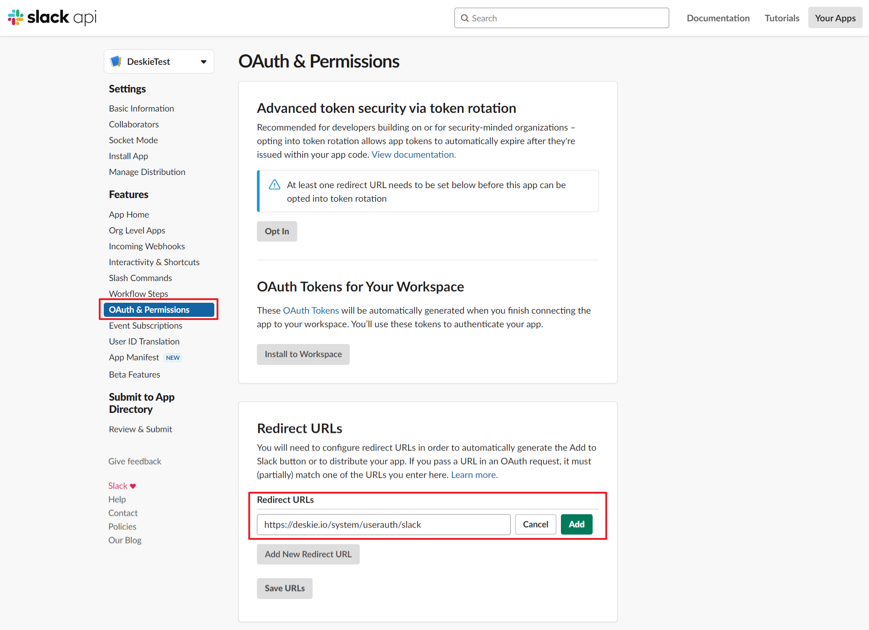This screenshot has height=630, width=869.
Task: Click into the redirect URL input field
Action: [x=383, y=524]
